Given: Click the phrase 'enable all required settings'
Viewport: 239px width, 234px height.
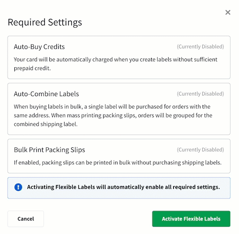Looking at the screenshot, I should 183,187.
